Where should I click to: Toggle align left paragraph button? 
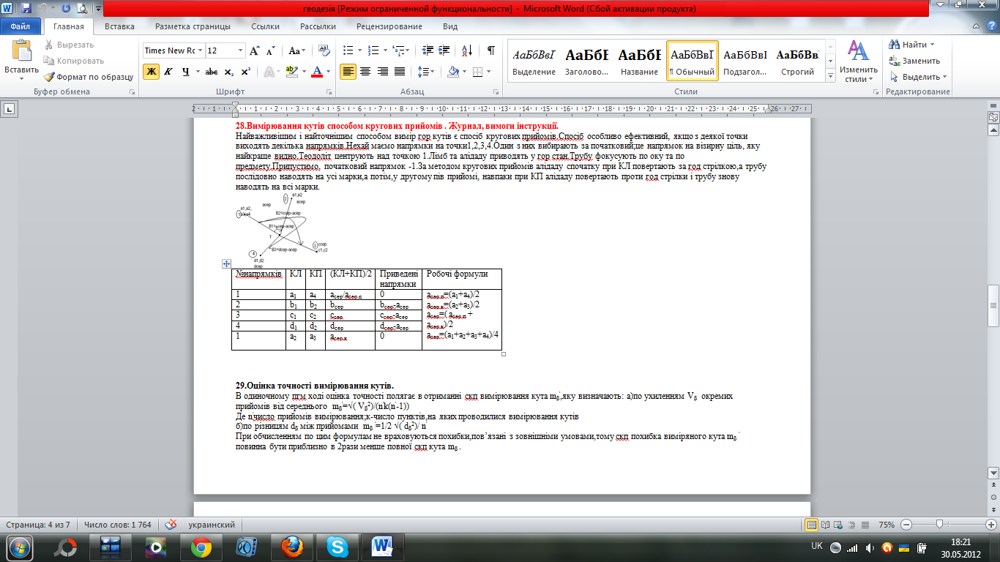[x=347, y=72]
